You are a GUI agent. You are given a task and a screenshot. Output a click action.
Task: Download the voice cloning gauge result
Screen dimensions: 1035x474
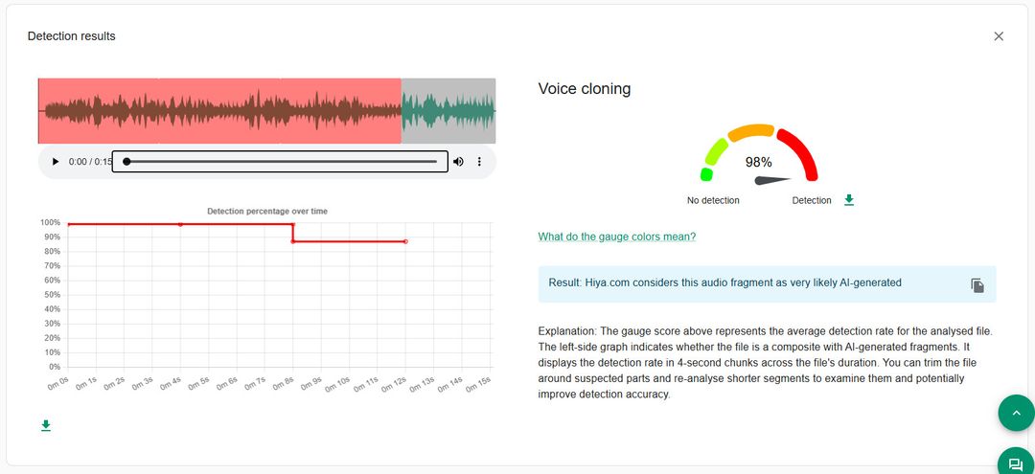[x=849, y=200]
